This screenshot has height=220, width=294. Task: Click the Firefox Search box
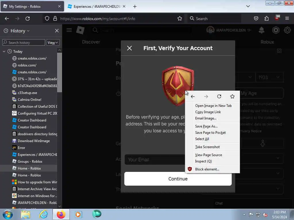(214, 19)
